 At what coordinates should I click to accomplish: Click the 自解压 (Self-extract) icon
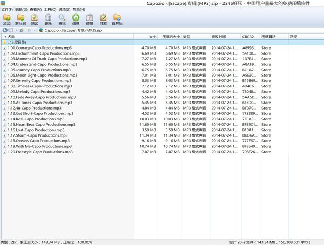117,20
